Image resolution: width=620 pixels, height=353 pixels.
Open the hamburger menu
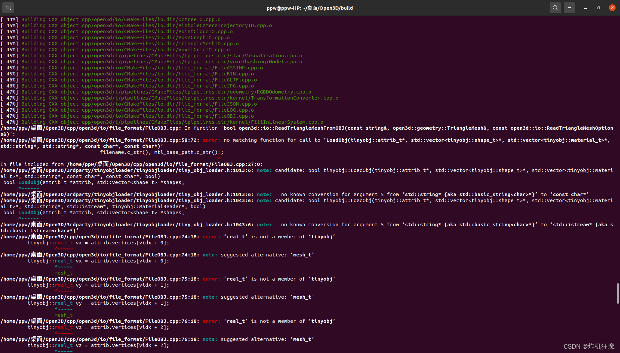(x=569, y=8)
